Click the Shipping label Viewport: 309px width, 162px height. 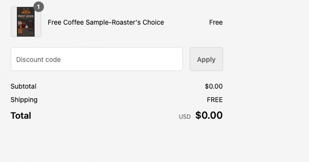tap(24, 100)
